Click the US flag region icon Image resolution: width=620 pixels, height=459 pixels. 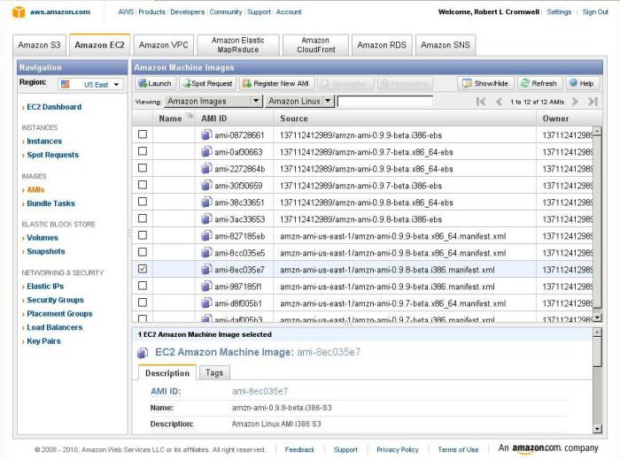coord(66,84)
